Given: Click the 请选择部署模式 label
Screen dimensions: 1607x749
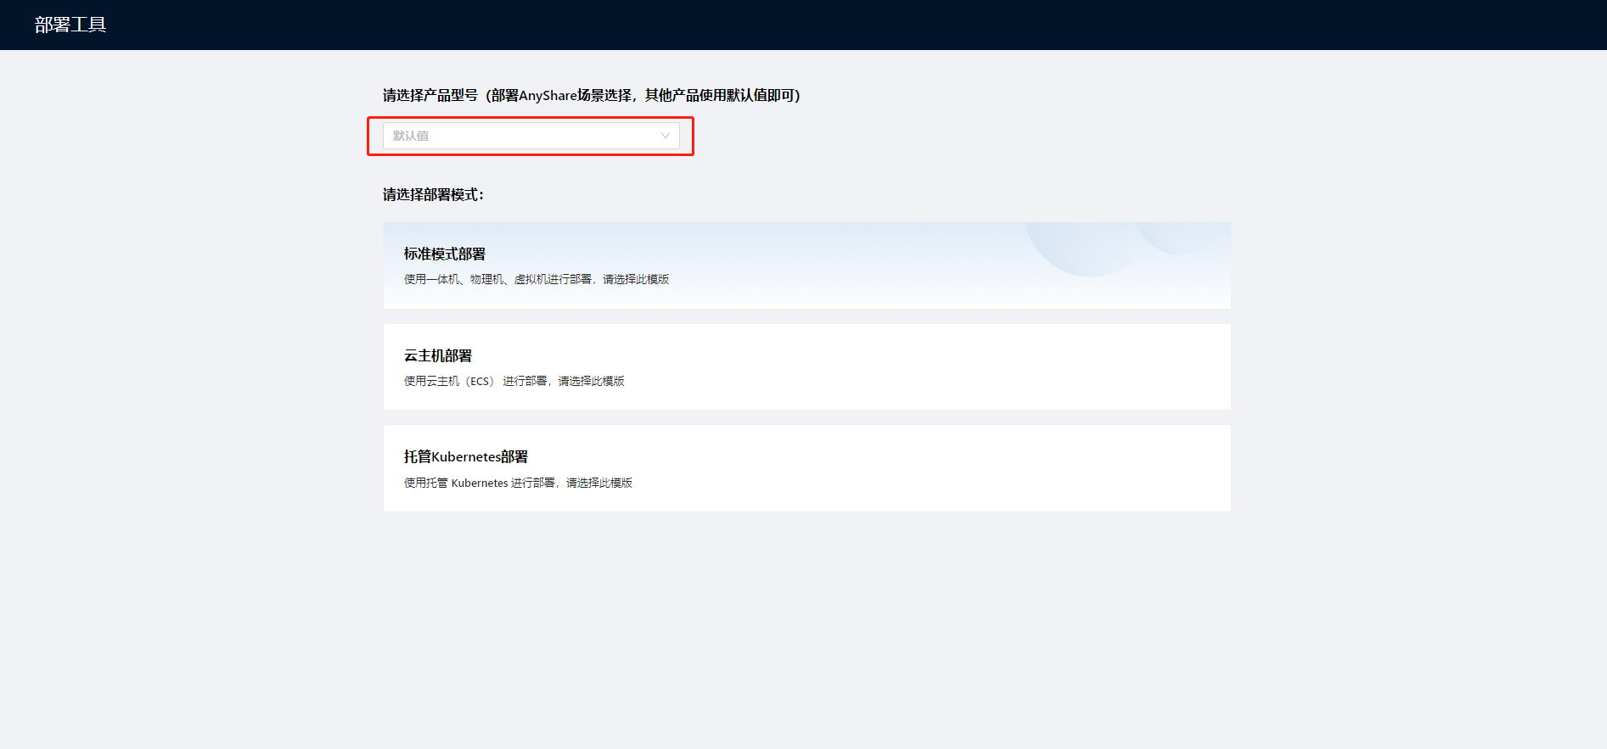Looking at the screenshot, I should 433,195.
